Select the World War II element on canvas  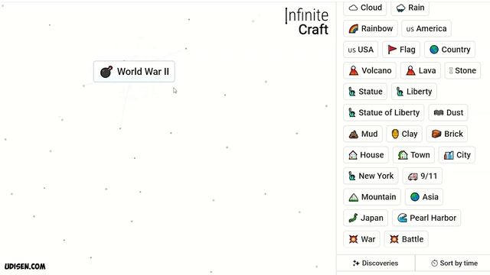point(134,72)
